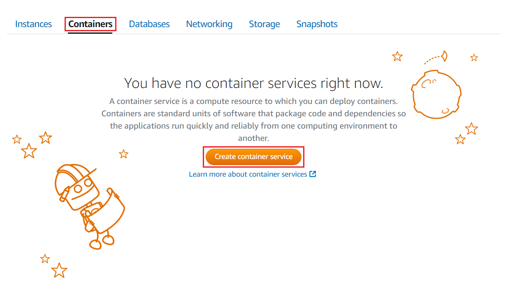Open the Instances tab
The height and width of the screenshot is (295, 522).
(x=33, y=24)
